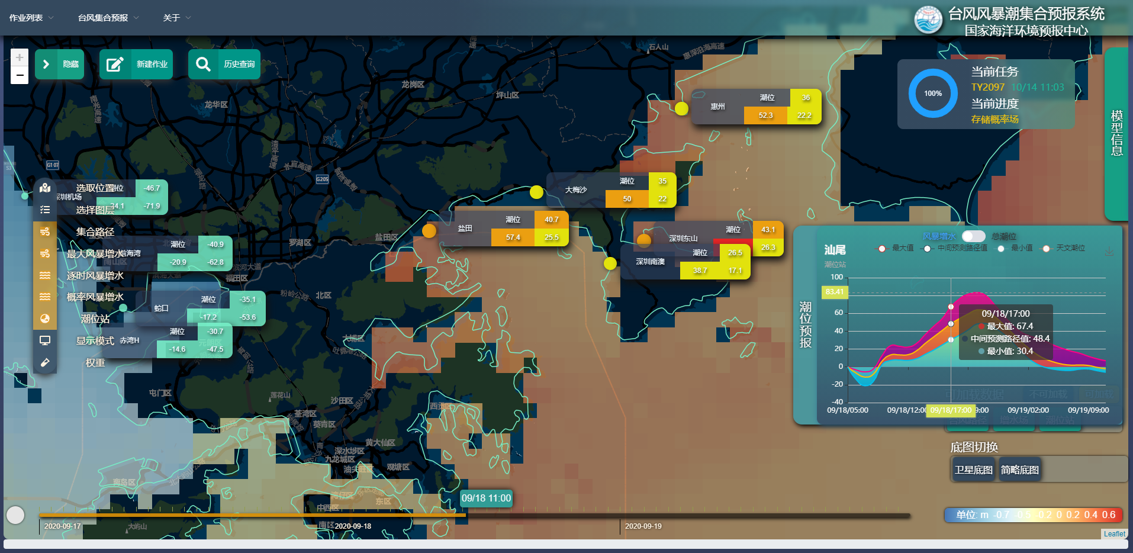Click the edit pencil icon in 新建作业
This screenshot has width=1133, height=553.
click(114, 64)
